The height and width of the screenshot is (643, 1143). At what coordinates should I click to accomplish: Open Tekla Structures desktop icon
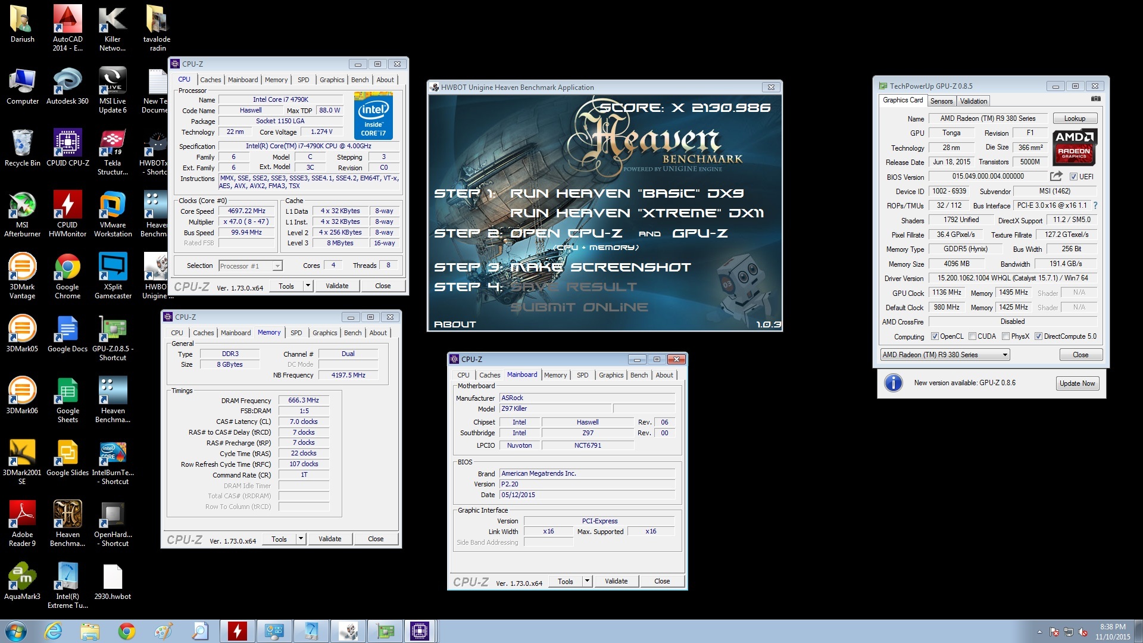pos(113,151)
